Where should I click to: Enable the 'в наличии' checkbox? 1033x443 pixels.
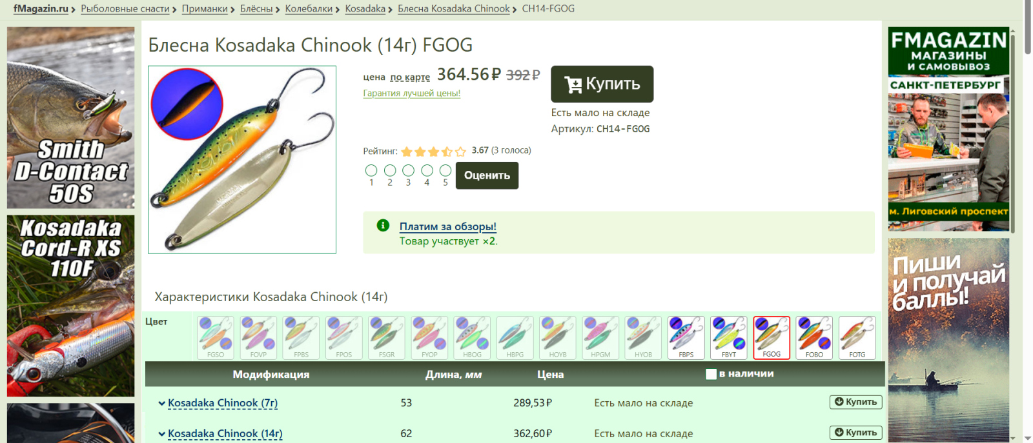(x=711, y=374)
